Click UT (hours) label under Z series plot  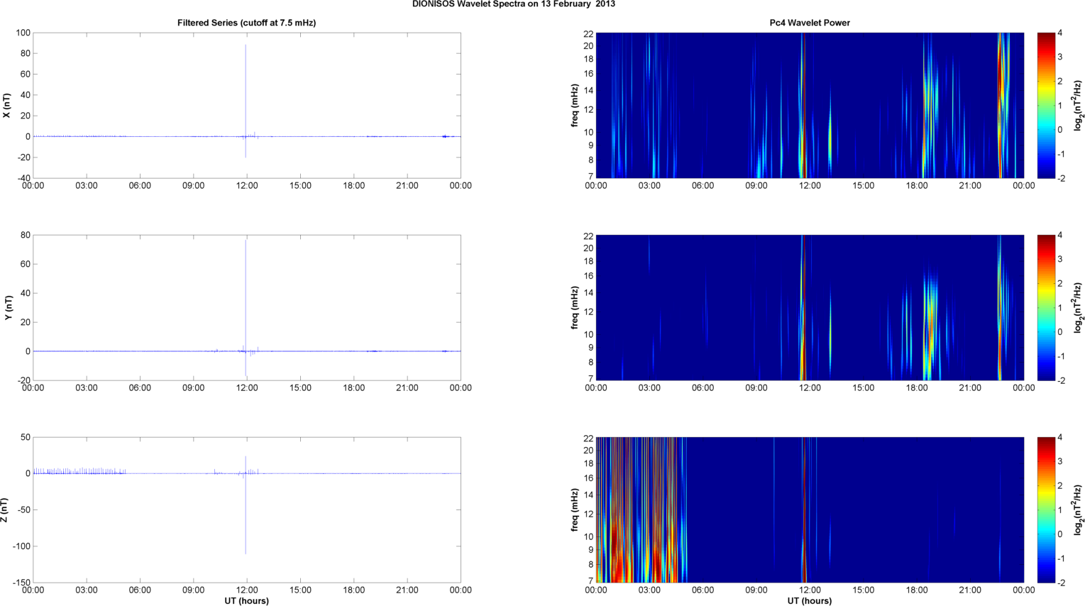pyautogui.click(x=246, y=601)
